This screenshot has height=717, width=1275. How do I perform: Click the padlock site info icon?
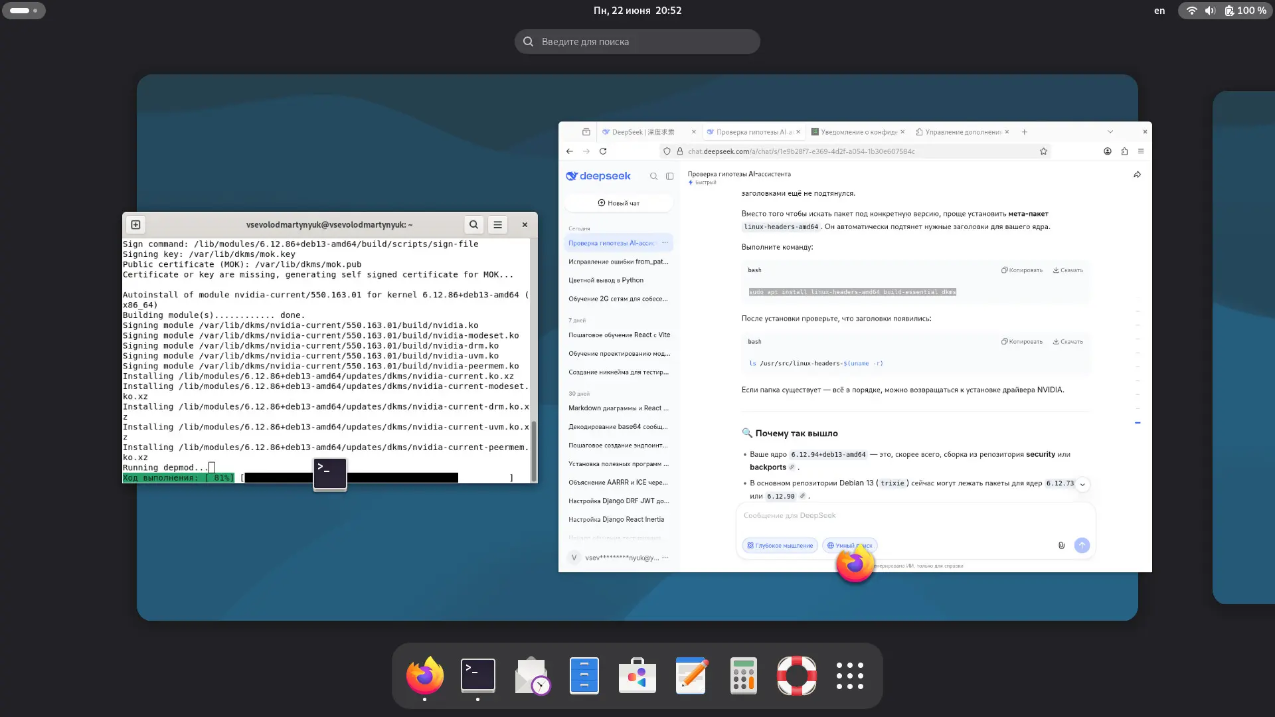click(680, 151)
